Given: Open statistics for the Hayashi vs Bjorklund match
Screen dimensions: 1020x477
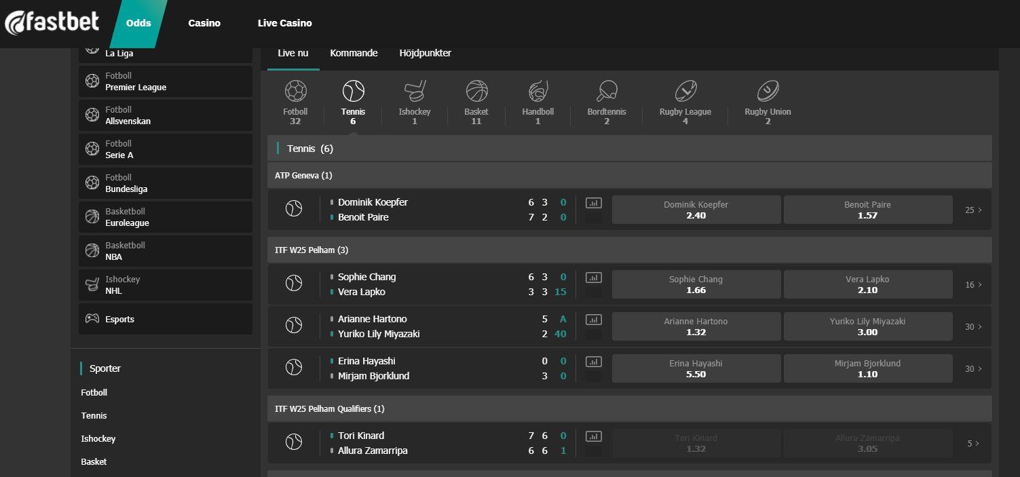Looking at the screenshot, I should (593, 361).
